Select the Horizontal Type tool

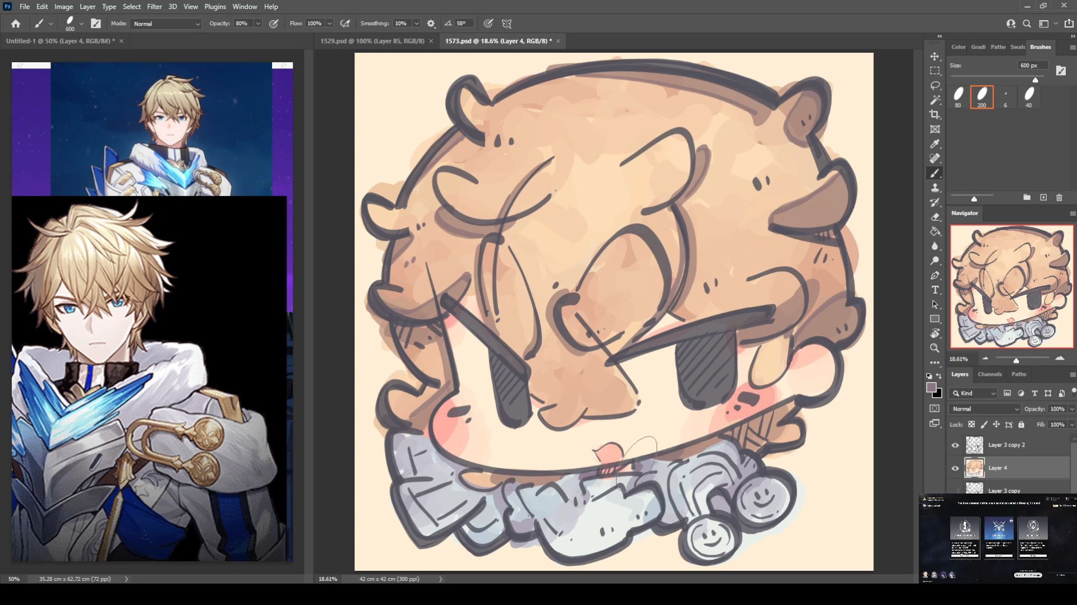pos(935,290)
